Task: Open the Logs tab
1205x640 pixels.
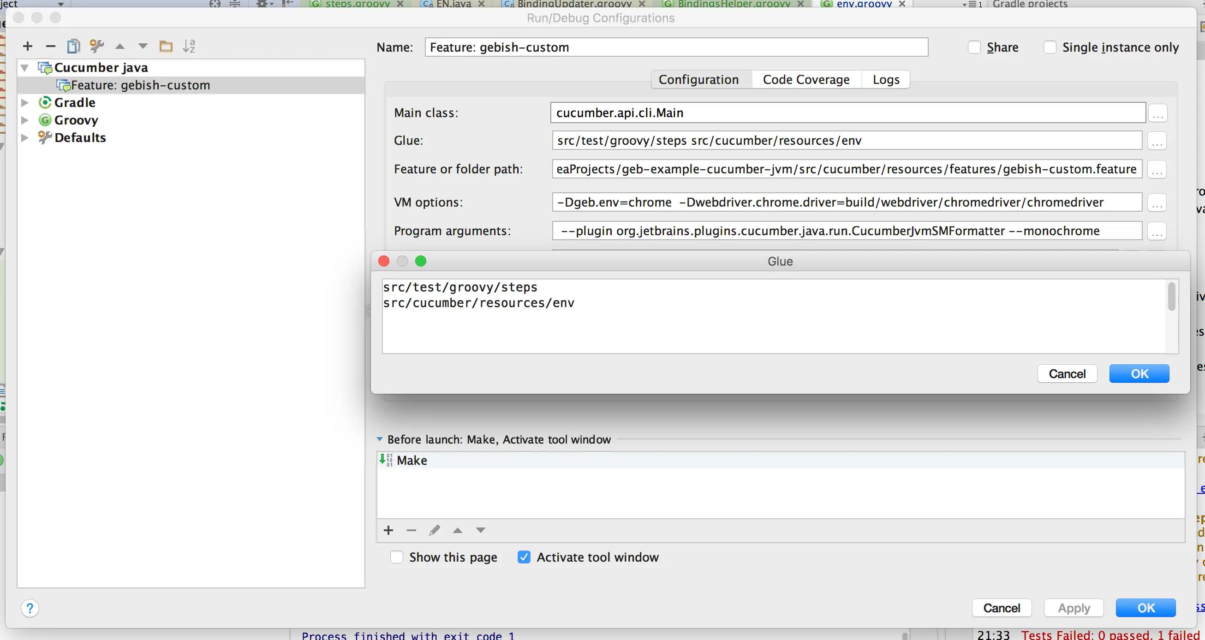Action: tap(886, 79)
